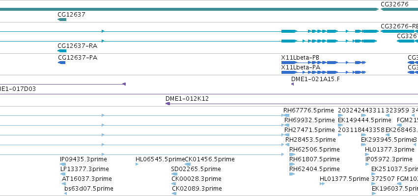Click the 203118443358 EST label
The image size is (418, 196).
pos(361,130)
